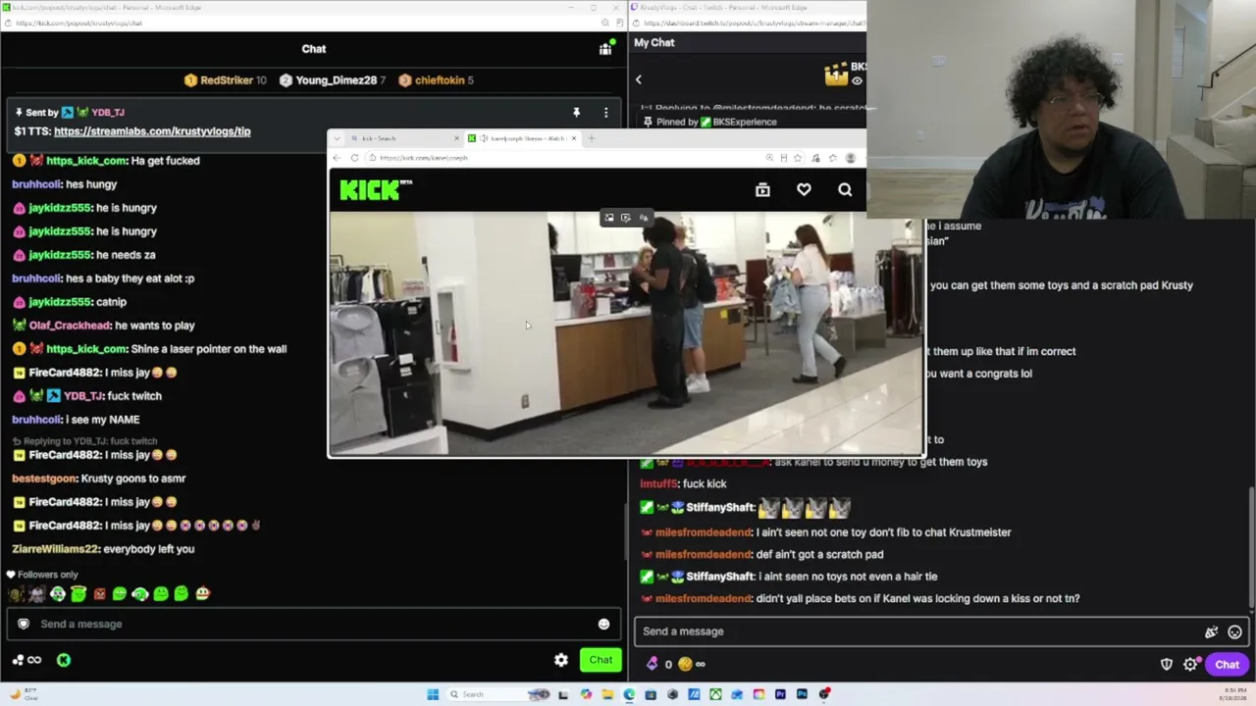Click the My Chat header in Twitch window

[x=654, y=43]
